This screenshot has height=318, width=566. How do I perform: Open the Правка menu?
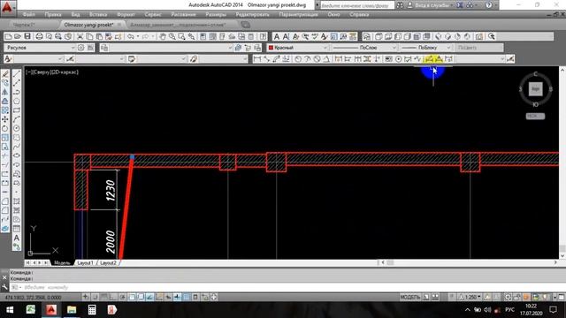click(53, 14)
